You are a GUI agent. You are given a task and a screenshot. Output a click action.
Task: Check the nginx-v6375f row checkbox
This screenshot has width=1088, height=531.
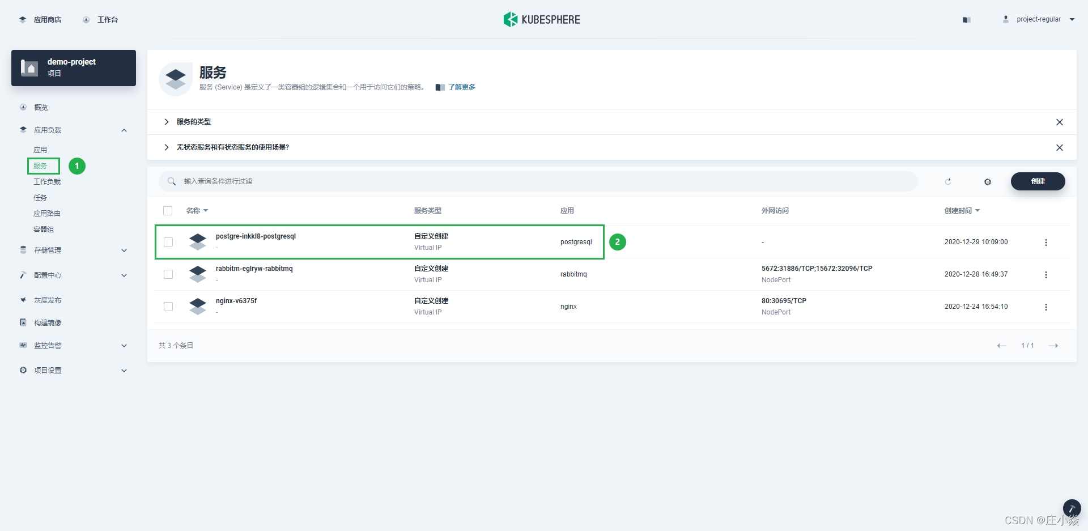coord(168,307)
